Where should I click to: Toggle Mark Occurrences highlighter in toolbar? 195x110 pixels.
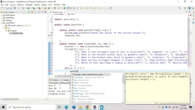(x=68, y=8)
